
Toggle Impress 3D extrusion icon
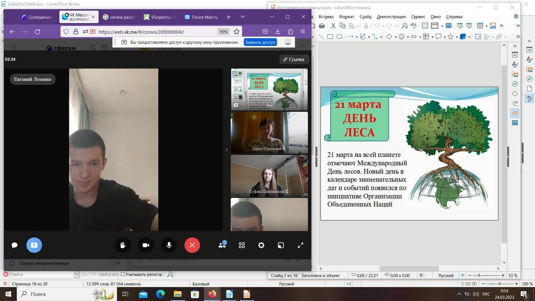[463, 37]
